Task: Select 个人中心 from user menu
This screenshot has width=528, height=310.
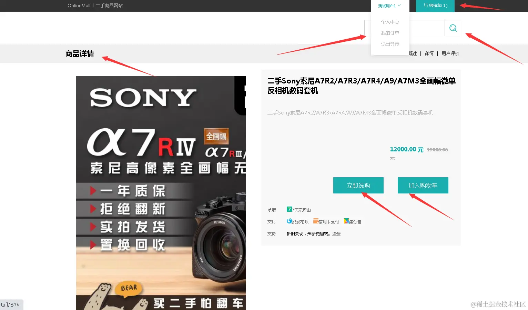Action: [390, 22]
